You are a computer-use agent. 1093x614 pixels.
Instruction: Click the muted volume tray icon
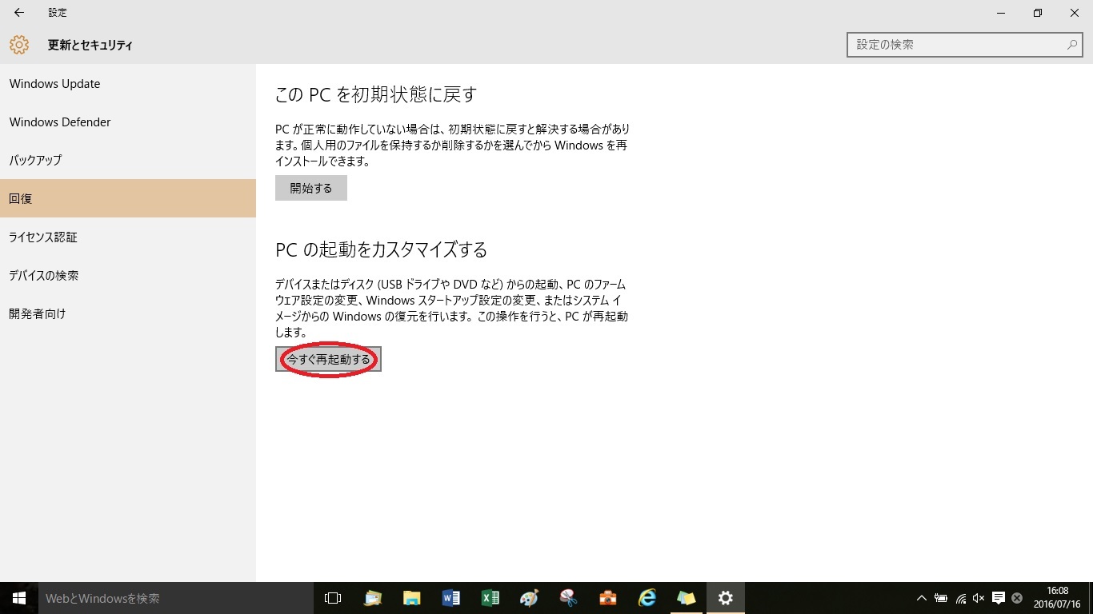[x=979, y=598]
